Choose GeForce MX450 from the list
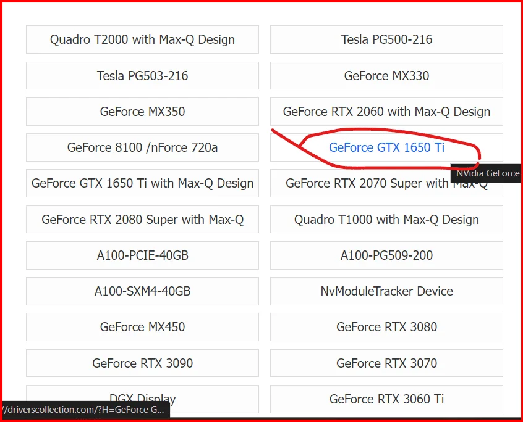 click(x=142, y=327)
